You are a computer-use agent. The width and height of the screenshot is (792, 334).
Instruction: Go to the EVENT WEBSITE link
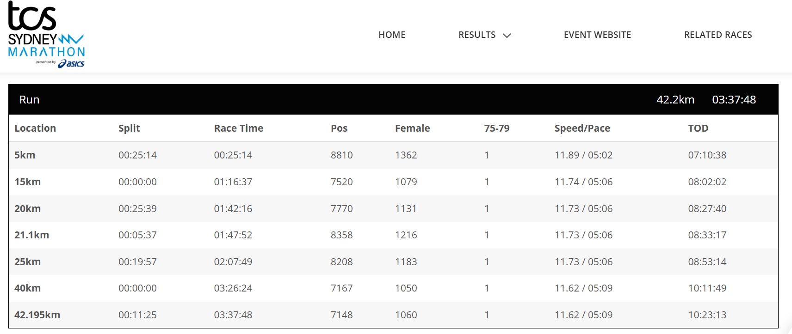pyautogui.click(x=597, y=35)
